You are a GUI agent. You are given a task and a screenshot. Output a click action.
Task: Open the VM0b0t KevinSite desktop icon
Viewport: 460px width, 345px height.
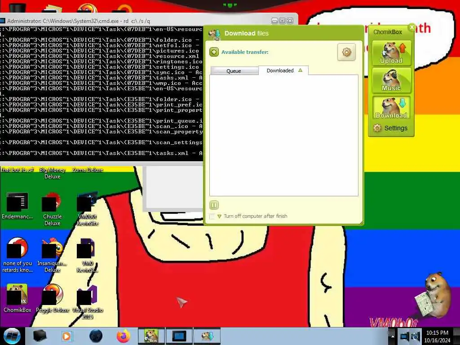[88, 208]
